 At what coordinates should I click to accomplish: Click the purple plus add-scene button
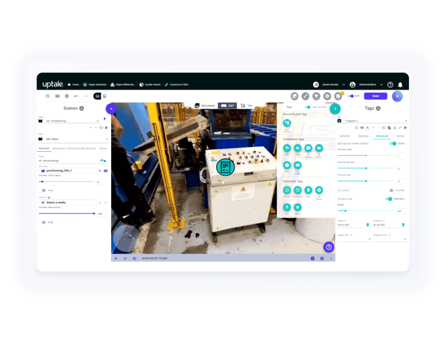(x=111, y=109)
